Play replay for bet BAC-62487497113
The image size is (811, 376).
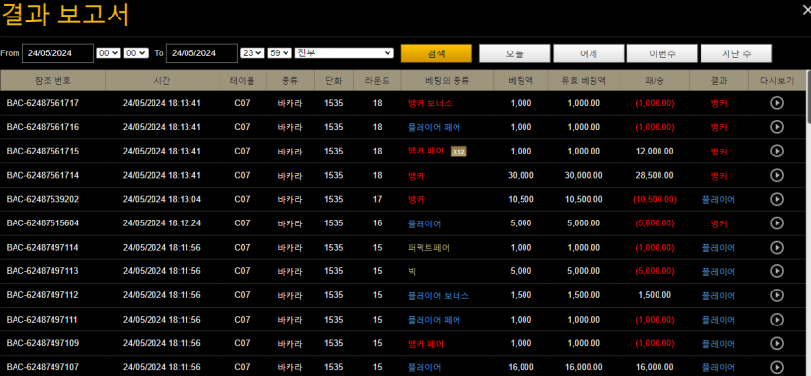776,271
